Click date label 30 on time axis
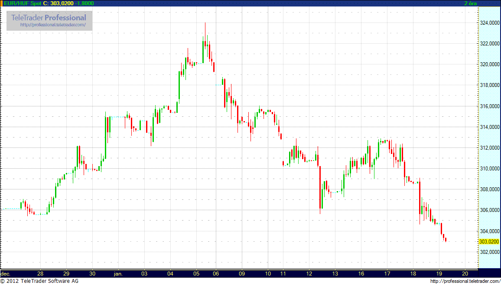The image size is (501, 285). pyautogui.click(x=92, y=273)
